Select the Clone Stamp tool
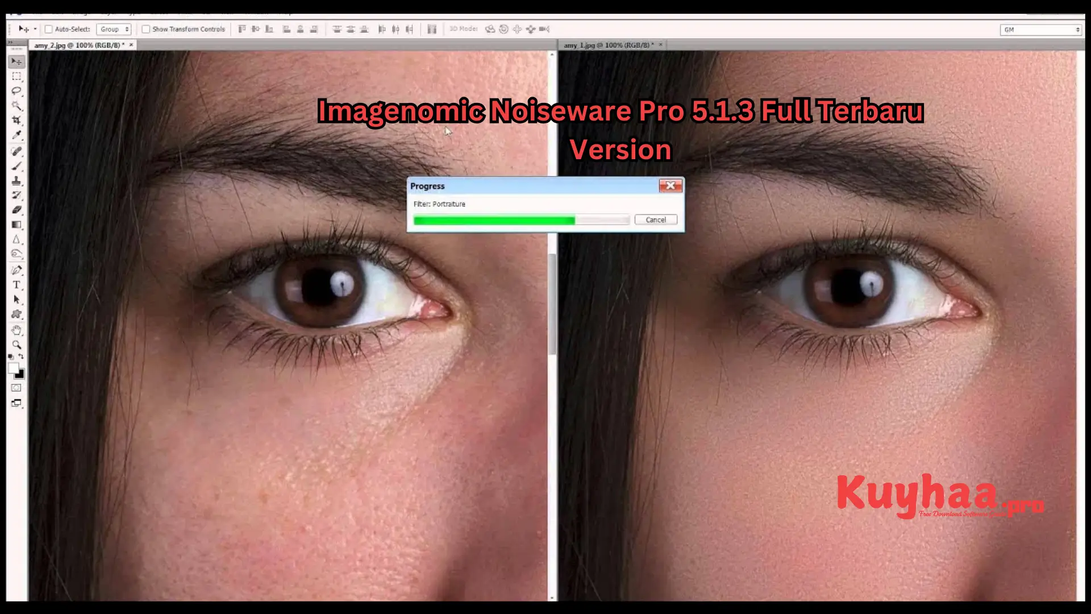The height and width of the screenshot is (614, 1091). pyautogui.click(x=16, y=181)
